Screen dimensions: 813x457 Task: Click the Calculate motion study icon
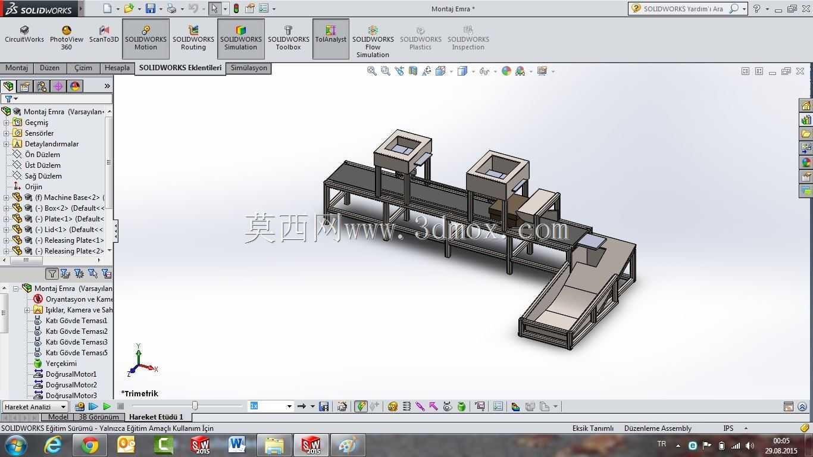pos(80,406)
